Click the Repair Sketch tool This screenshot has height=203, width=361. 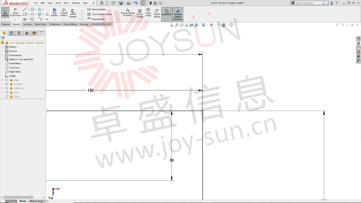[x=140, y=13]
